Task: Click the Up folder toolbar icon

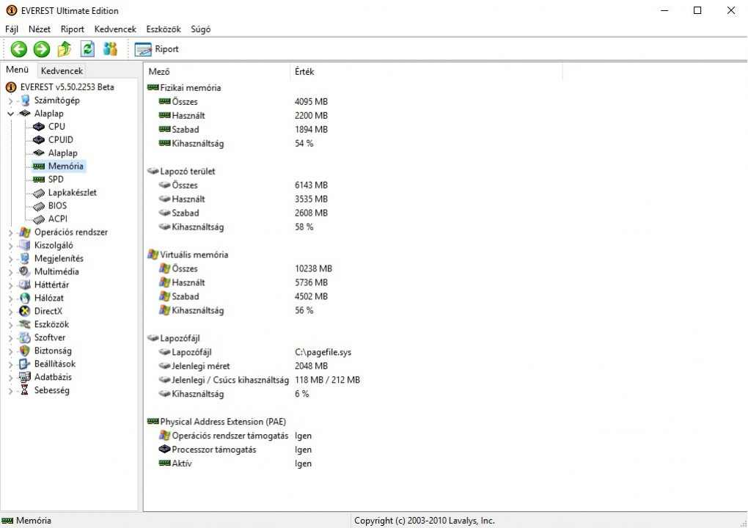Action: (65, 48)
